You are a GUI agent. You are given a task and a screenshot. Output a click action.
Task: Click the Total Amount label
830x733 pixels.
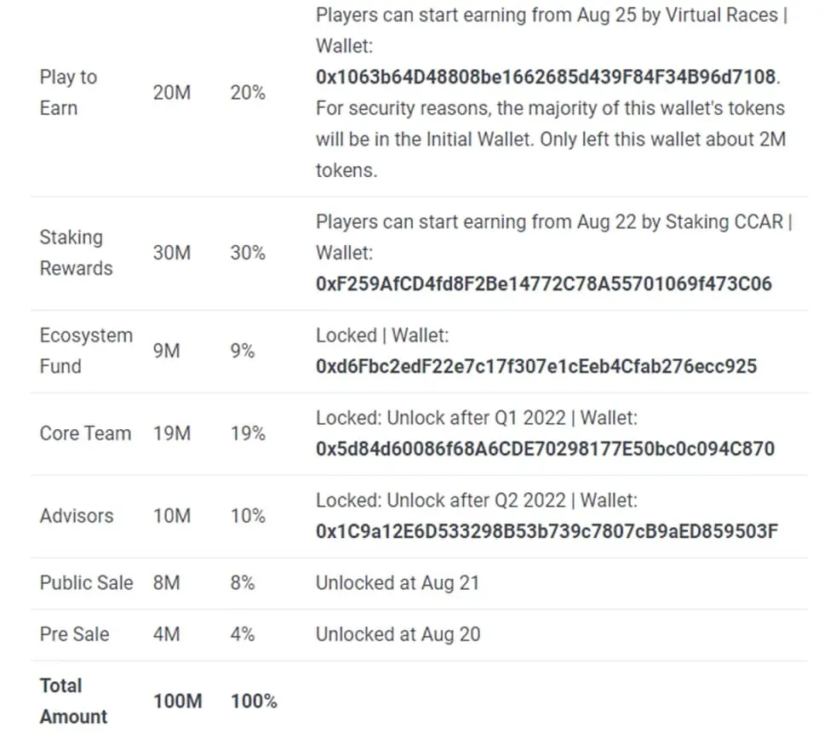[x=73, y=702]
